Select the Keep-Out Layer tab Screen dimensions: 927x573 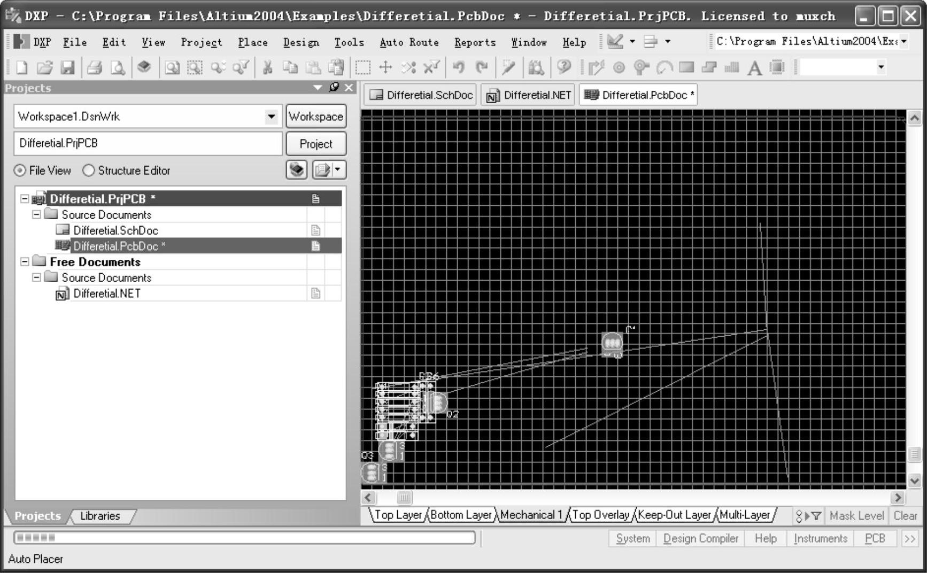click(675, 515)
